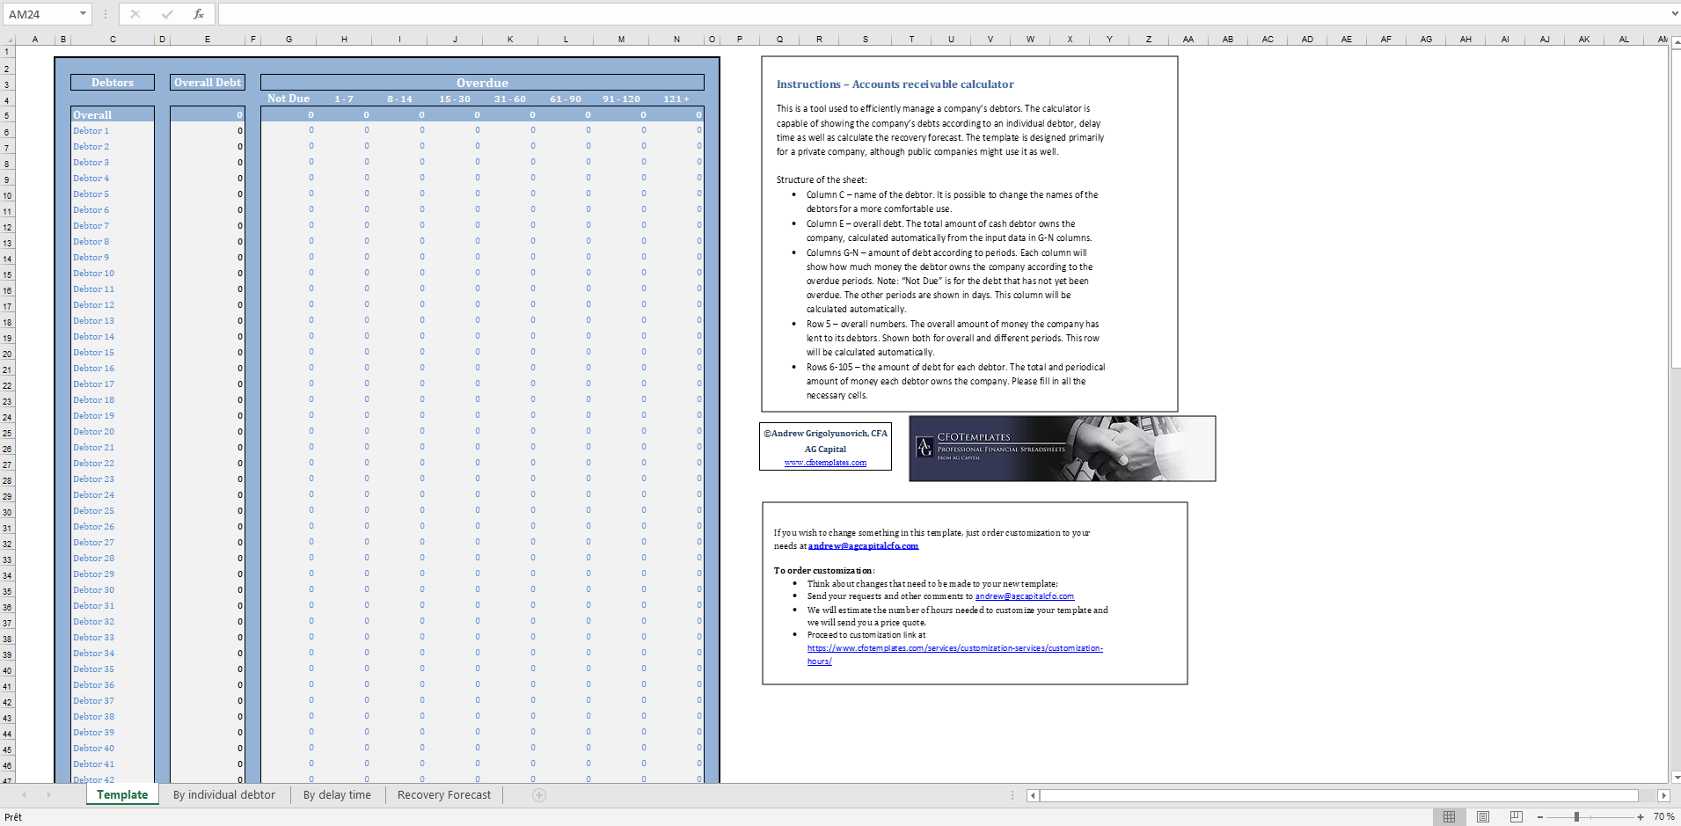The image size is (1681, 826).
Task: Click the CFOTemplates banner image
Action: coord(1062,449)
